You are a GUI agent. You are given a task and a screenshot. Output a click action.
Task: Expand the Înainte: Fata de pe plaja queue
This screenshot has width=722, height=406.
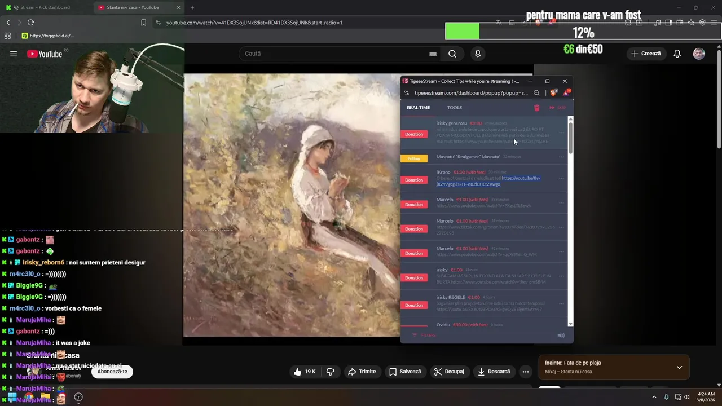point(679,367)
